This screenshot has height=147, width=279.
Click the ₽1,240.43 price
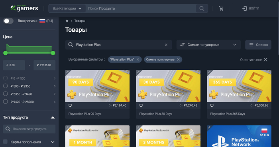[x=191, y=105]
